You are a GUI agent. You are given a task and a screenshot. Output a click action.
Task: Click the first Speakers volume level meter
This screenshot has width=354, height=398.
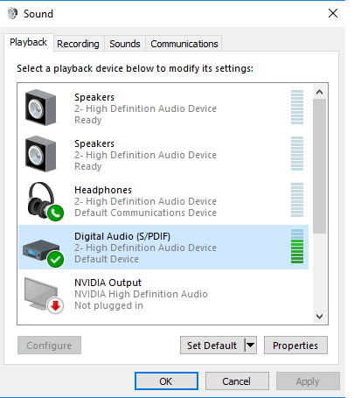tap(297, 107)
